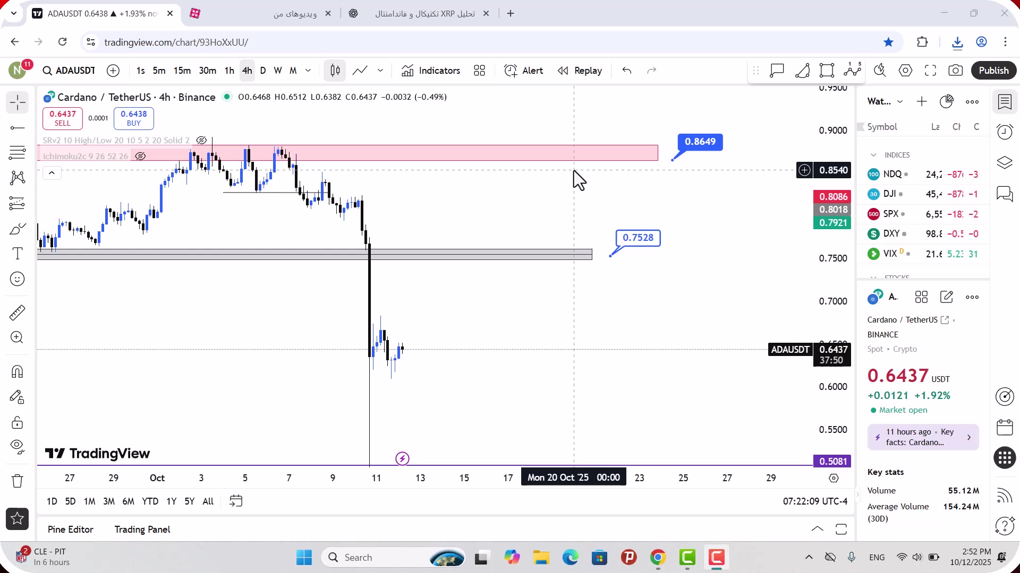Image resolution: width=1020 pixels, height=573 pixels.
Task: Create a new Alert
Action: coord(523,71)
